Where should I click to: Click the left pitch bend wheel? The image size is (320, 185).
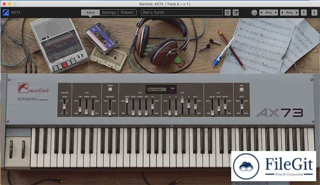pos(11,149)
